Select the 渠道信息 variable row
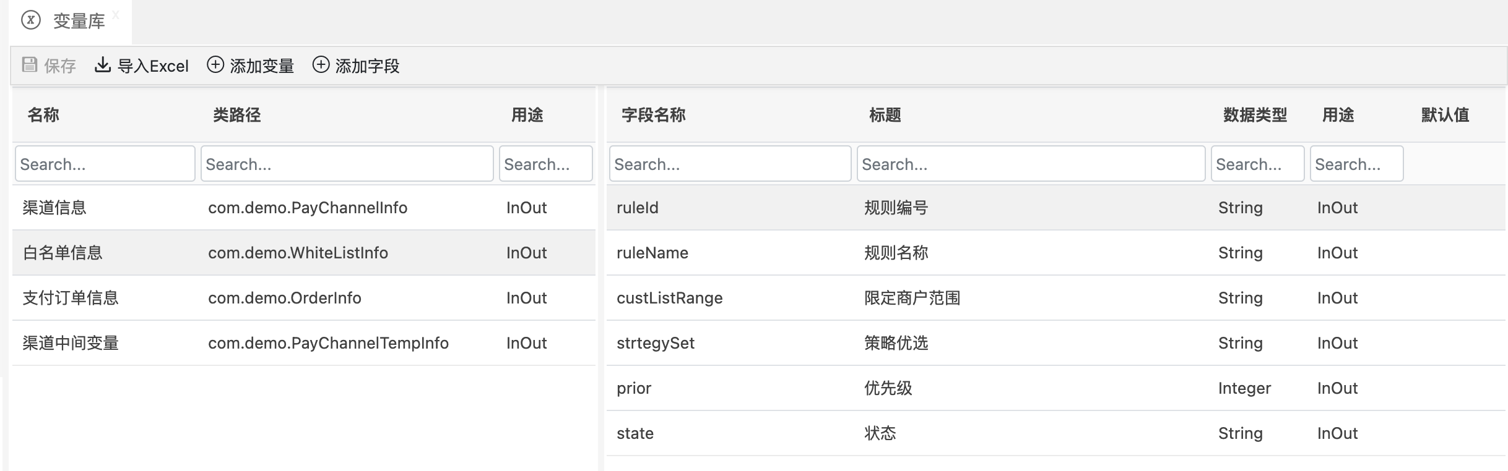Screen dimensions: 1508x471 click(x=54, y=208)
